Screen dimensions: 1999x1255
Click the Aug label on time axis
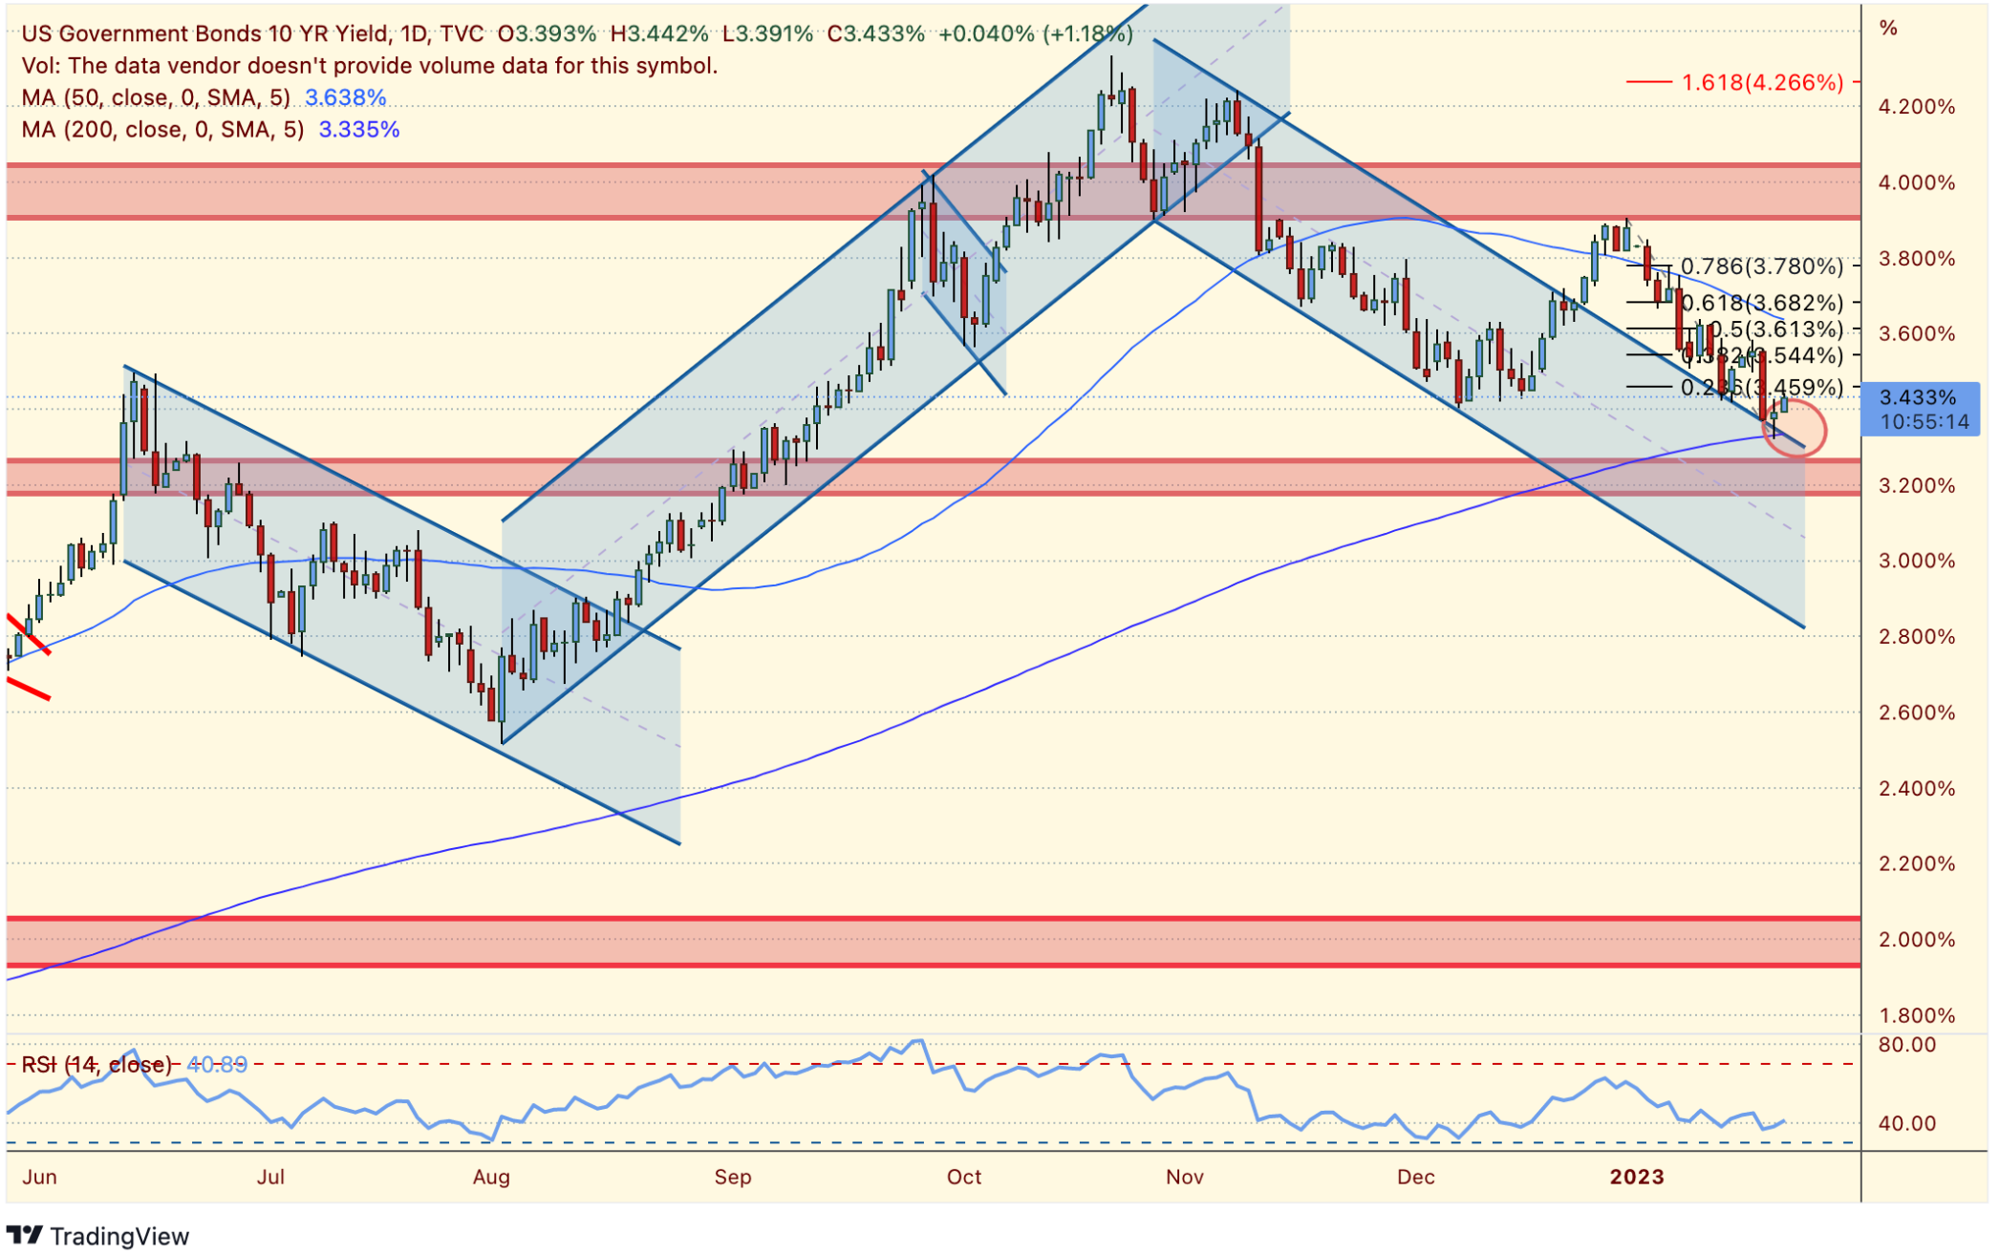491,1178
